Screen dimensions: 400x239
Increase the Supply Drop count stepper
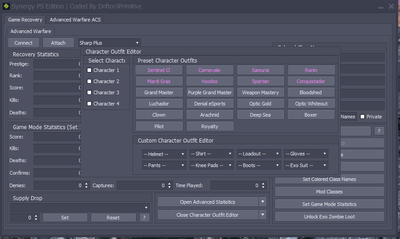point(36,216)
